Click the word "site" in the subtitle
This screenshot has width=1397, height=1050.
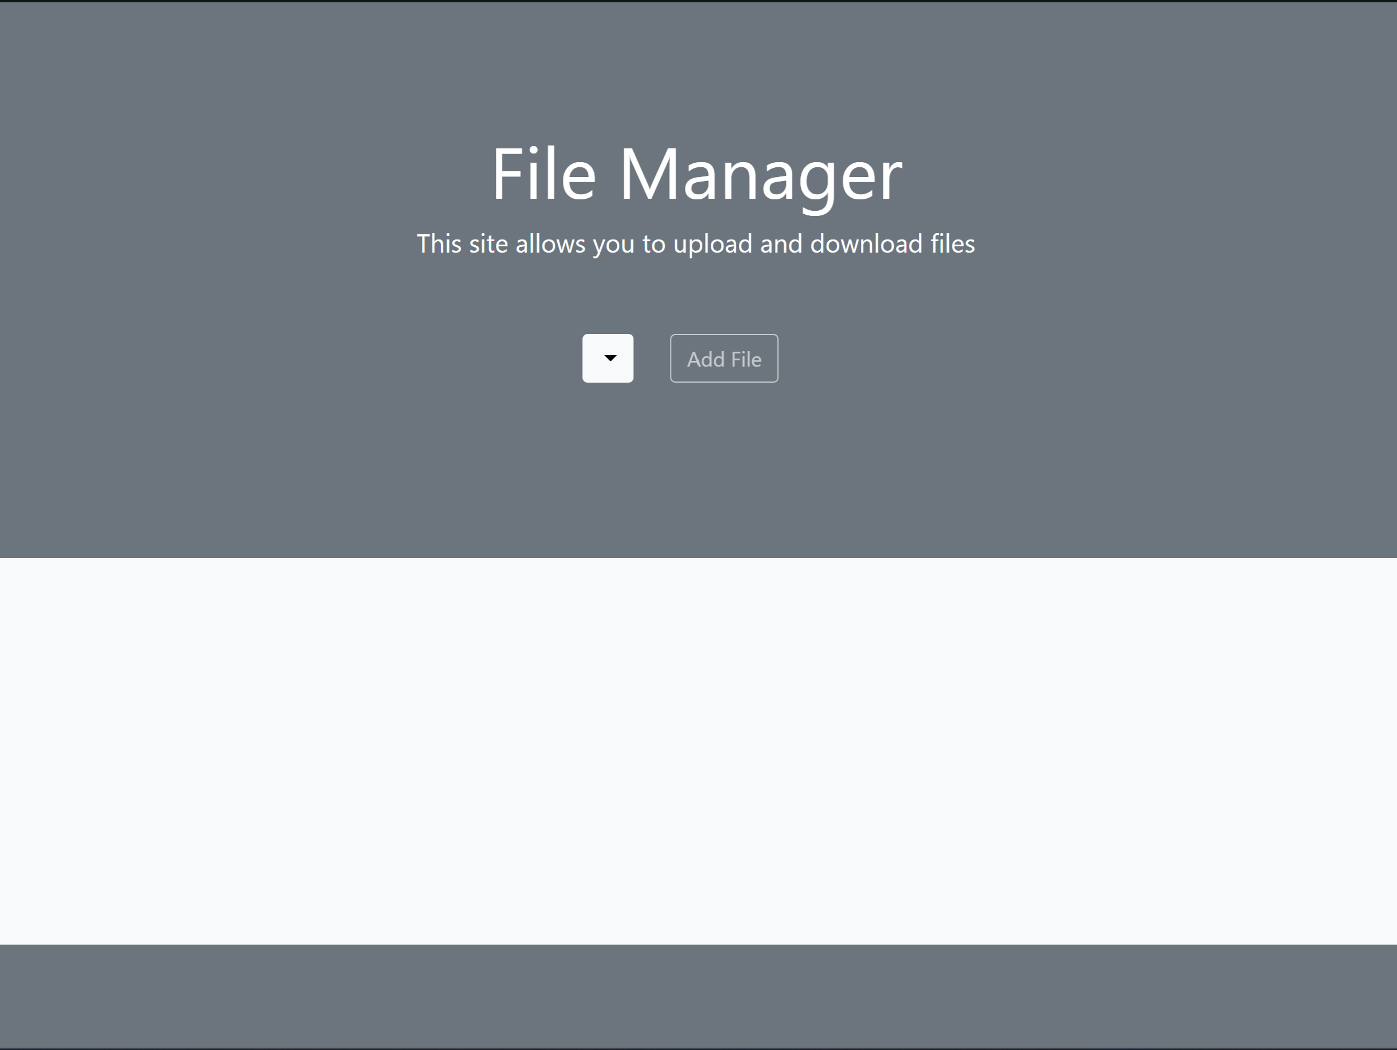click(x=488, y=244)
